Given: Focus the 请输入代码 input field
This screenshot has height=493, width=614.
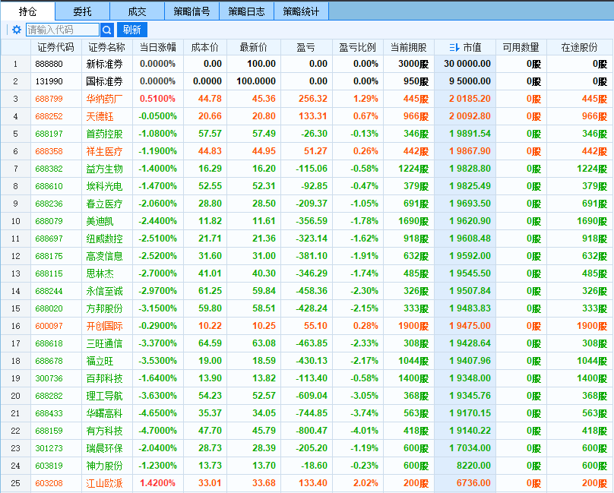Looking at the screenshot, I should point(62,30).
